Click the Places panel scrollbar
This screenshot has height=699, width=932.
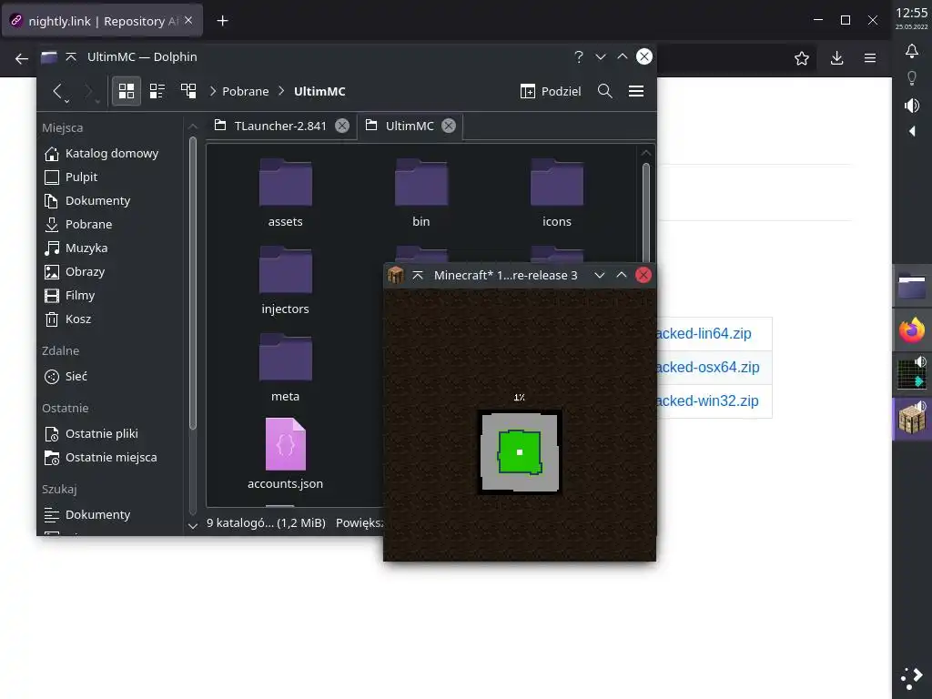point(193,283)
